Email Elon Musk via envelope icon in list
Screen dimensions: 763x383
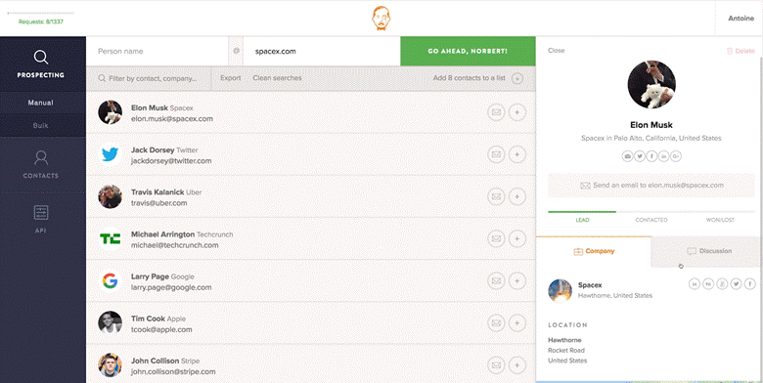(496, 112)
